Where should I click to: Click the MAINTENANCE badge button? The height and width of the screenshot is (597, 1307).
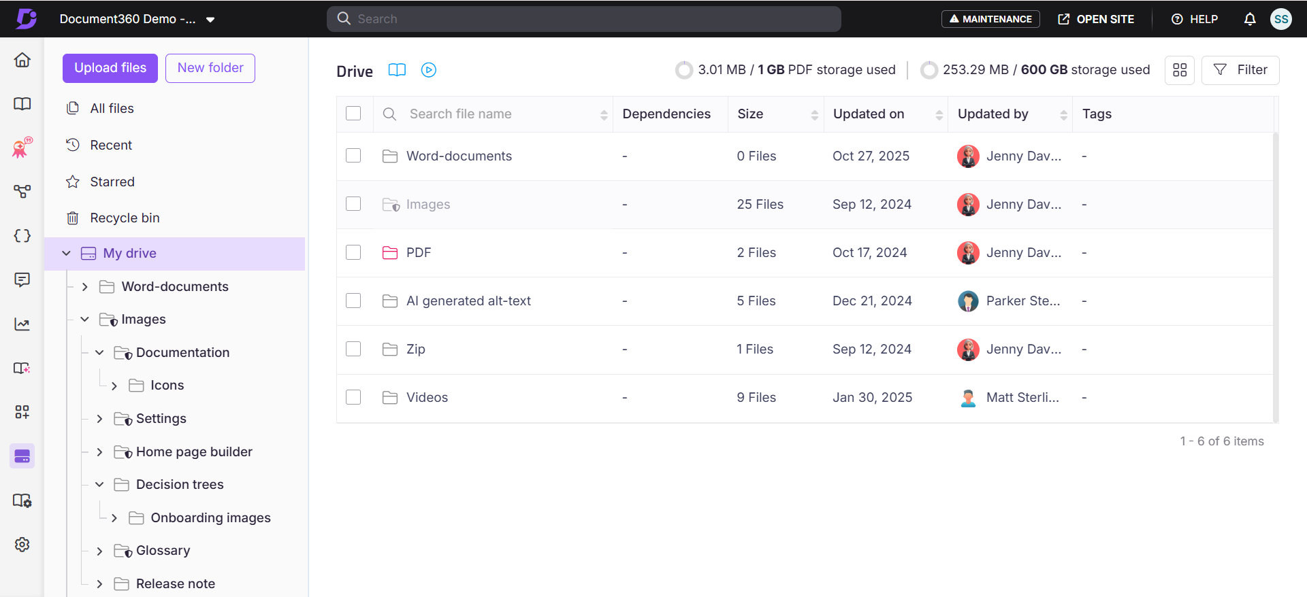991,19
